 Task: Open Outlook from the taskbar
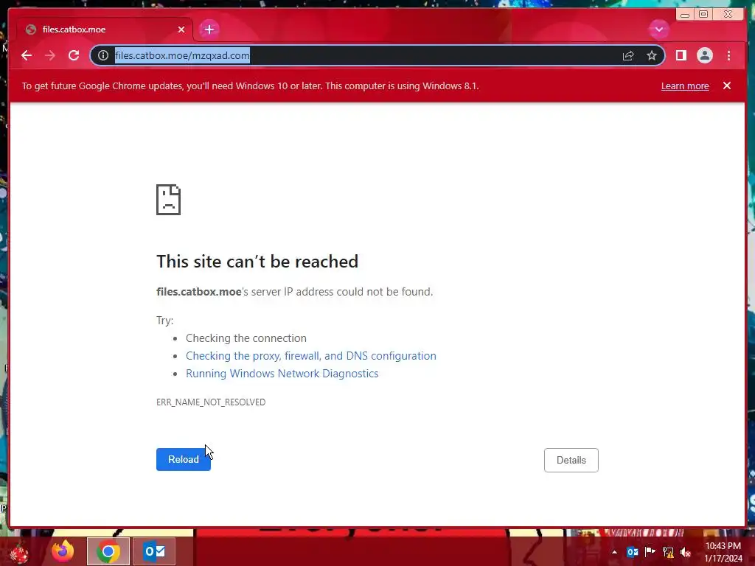(155, 551)
